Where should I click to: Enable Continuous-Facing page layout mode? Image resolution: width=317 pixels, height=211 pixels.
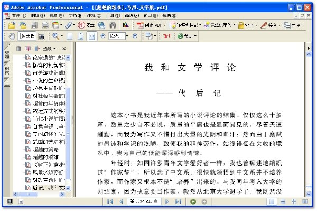(x=294, y=201)
